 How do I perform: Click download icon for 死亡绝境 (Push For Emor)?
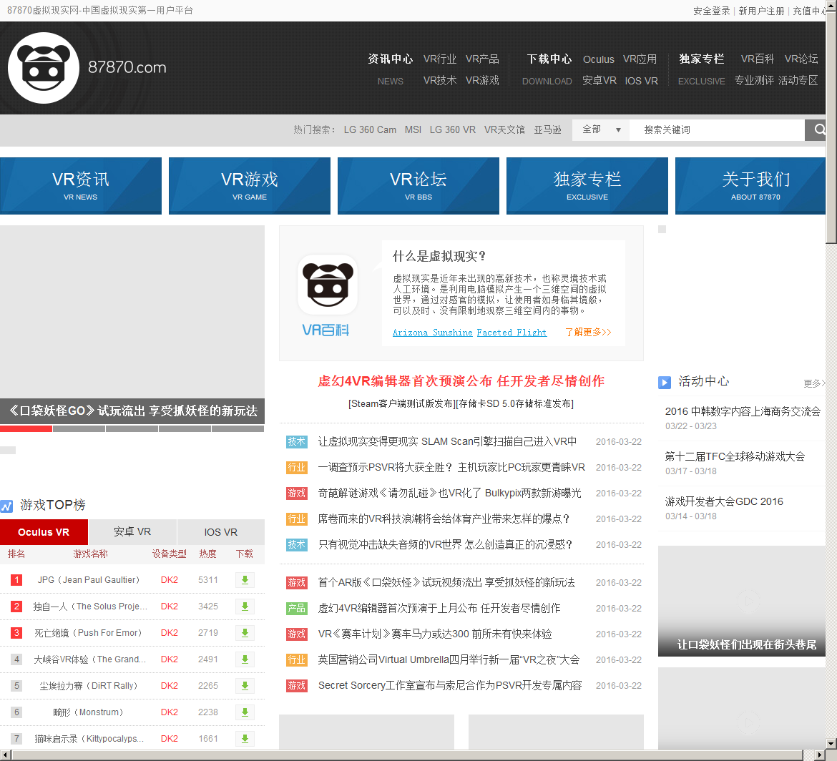(245, 633)
